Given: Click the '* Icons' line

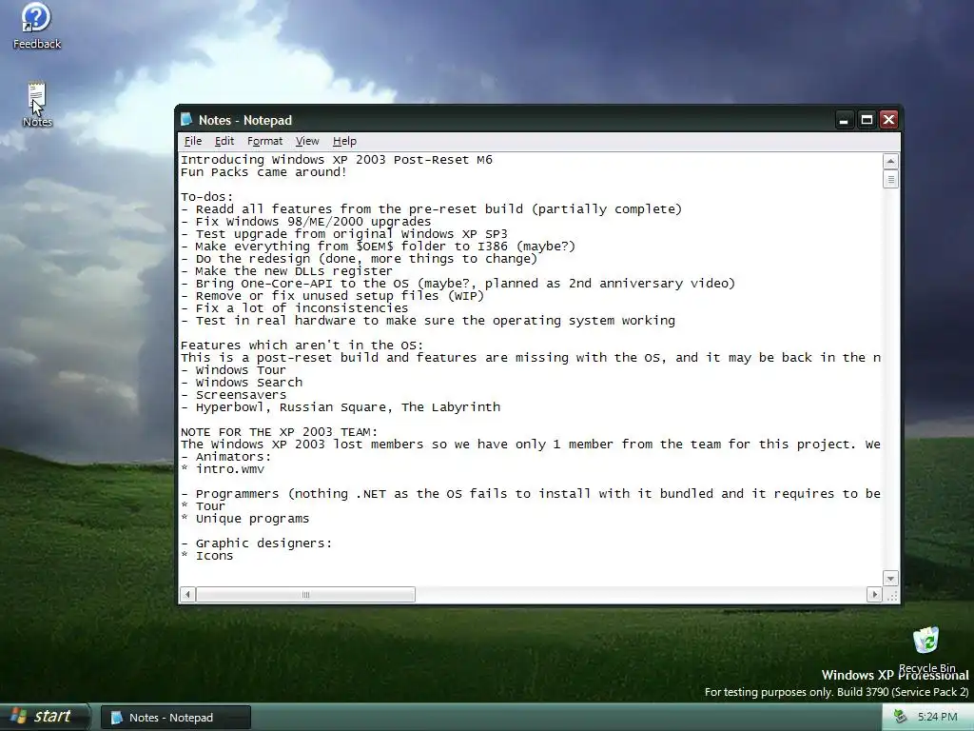Looking at the screenshot, I should pos(206,556).
